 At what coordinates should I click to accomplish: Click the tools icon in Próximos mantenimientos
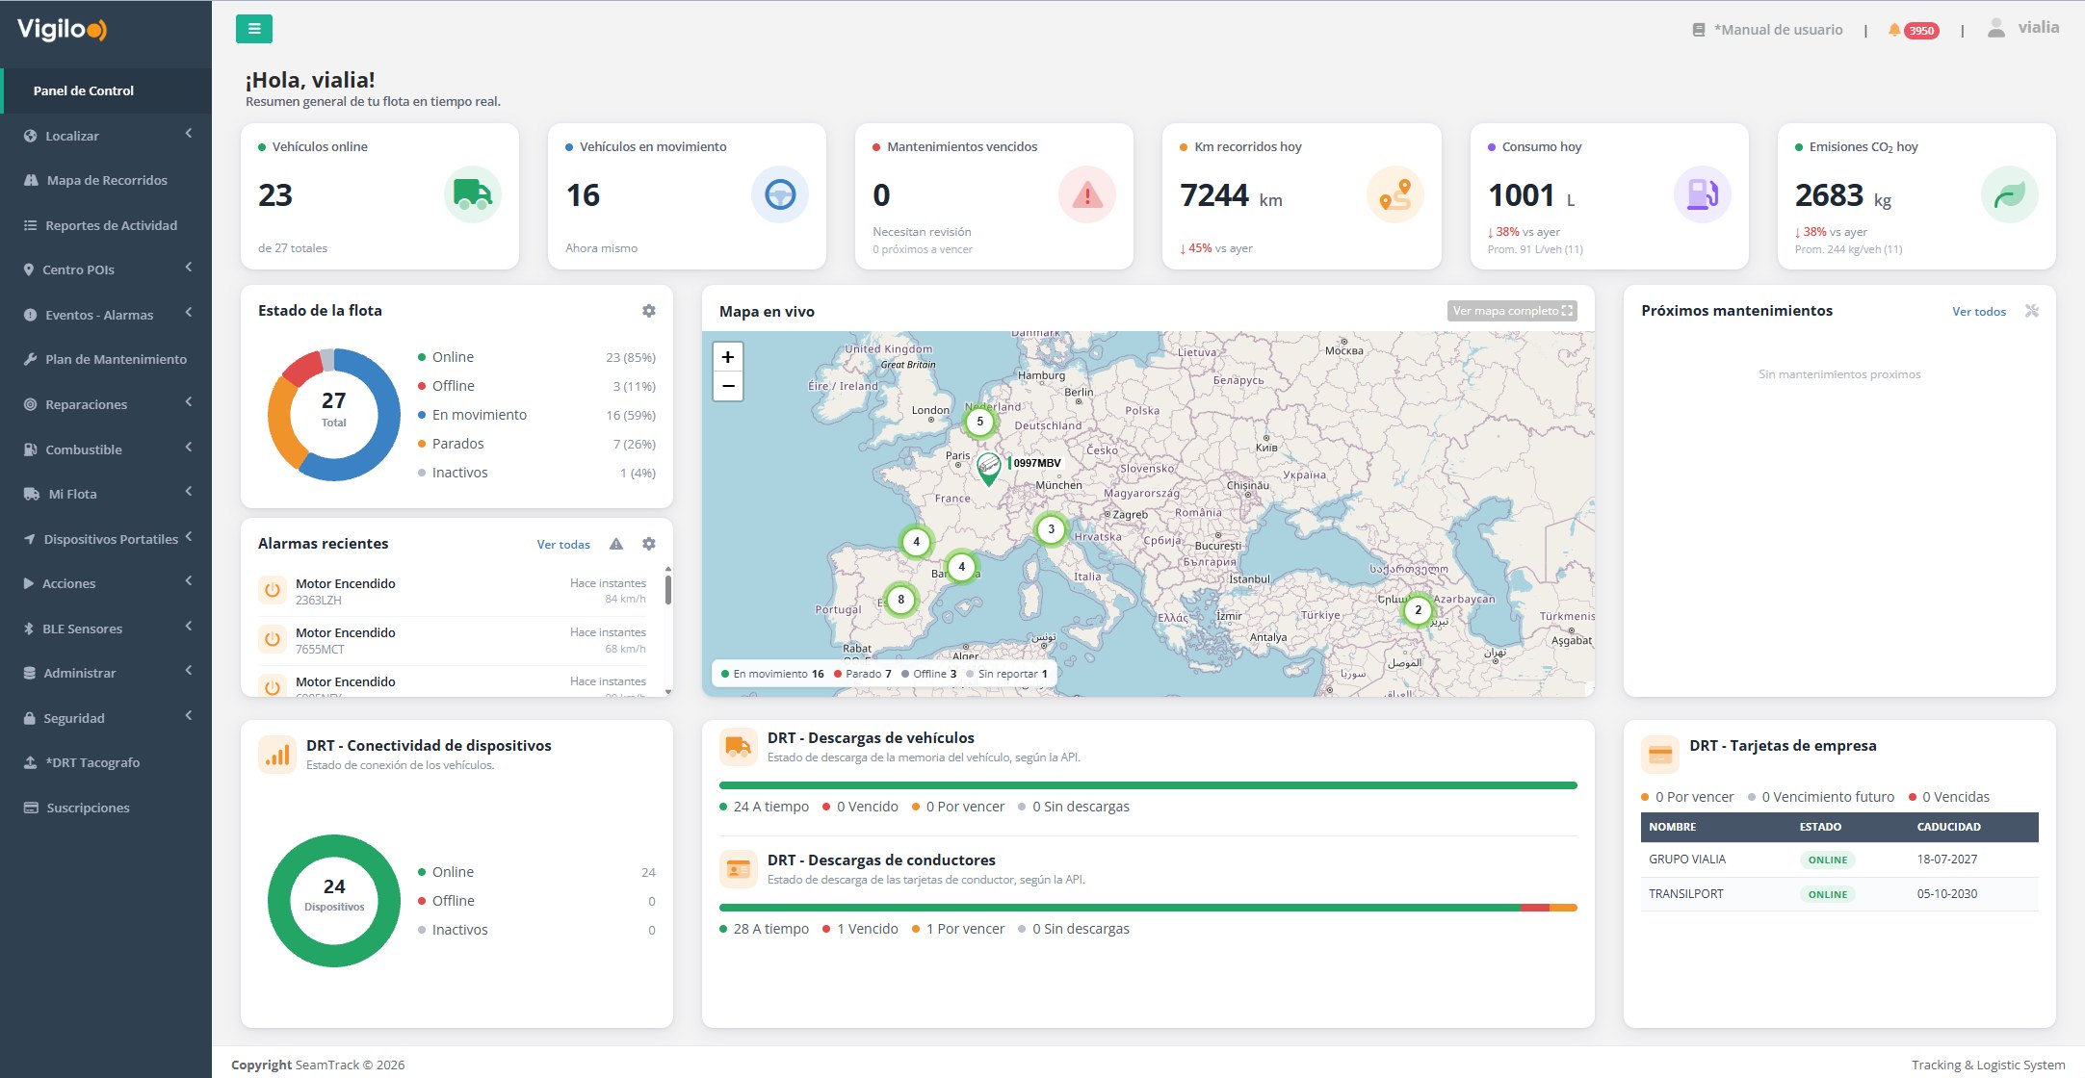pos(2032,311)
